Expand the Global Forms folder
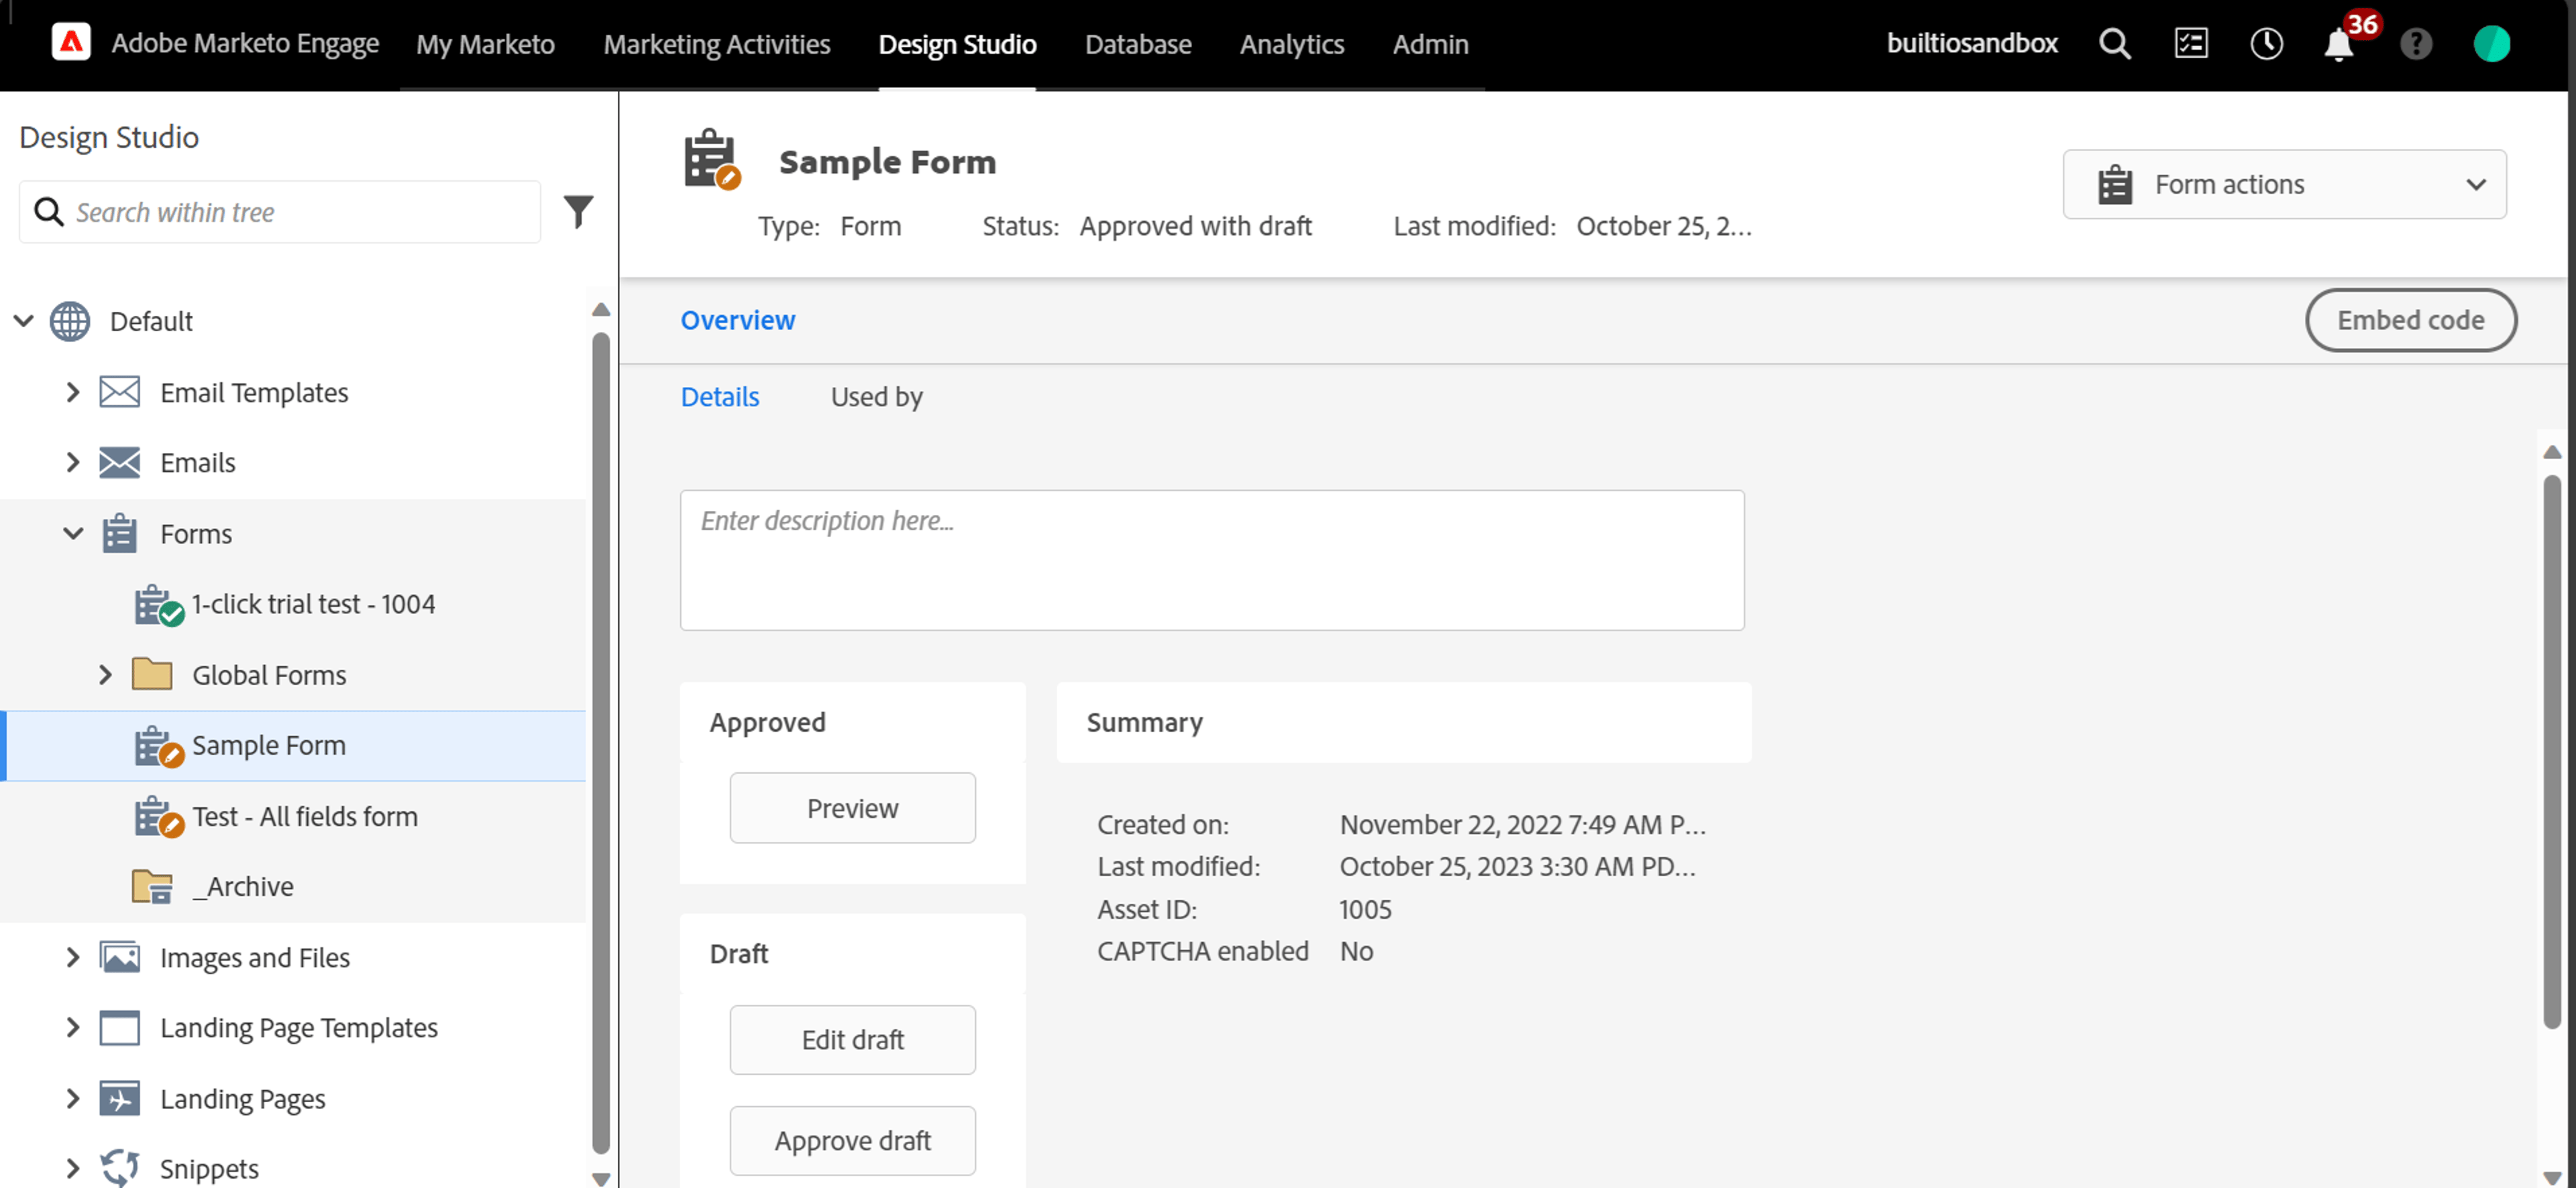This screenshot has width=2576, height=1188. pyautogui.click(x=105, y=674)
